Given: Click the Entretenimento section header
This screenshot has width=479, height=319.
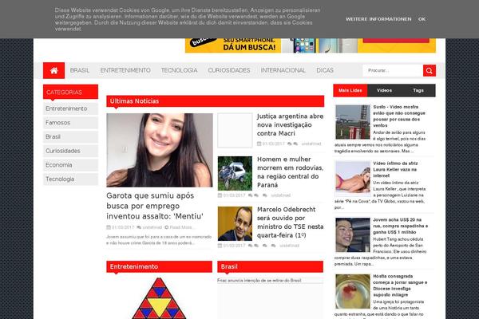Looking at the screenshot, I should (159, 266).
